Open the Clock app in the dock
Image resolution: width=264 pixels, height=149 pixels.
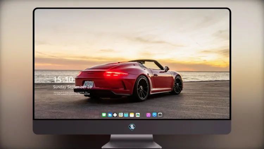(x=115, y=115)
